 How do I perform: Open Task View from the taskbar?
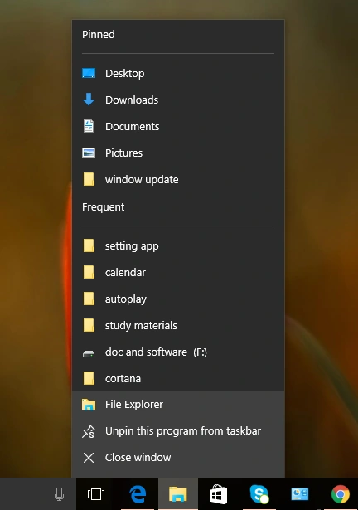pos(96,494)
